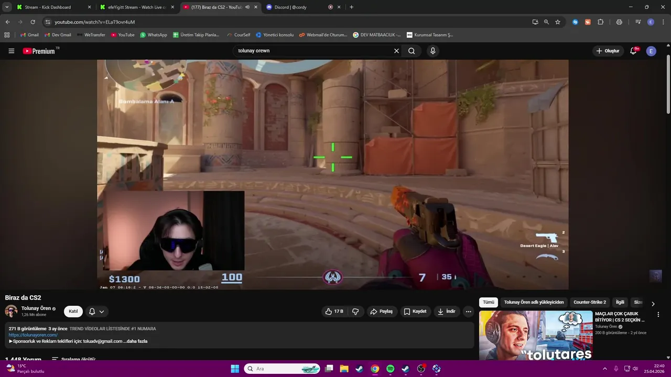Open the Dev Gmail bookmark
671x377 pixels.
pyautogui.click(x=58, y=35)
